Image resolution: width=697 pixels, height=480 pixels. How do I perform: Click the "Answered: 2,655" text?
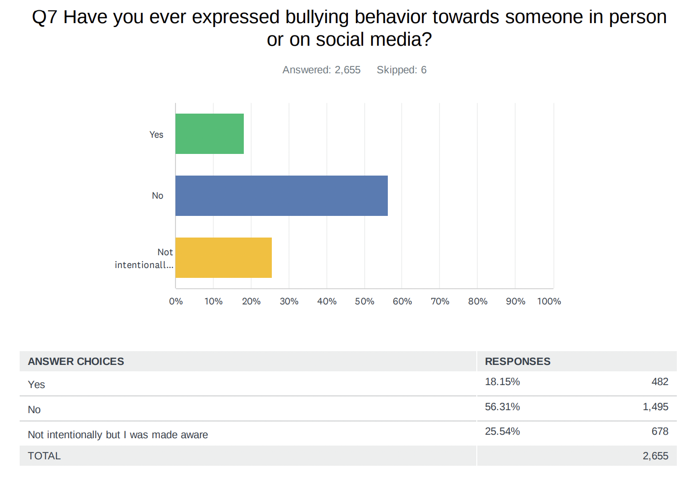pos(321,70)
